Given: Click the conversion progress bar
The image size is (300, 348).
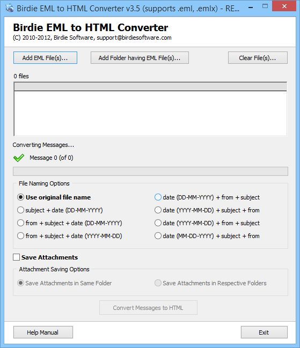Looking at the screenshot, I should point(151,172).
